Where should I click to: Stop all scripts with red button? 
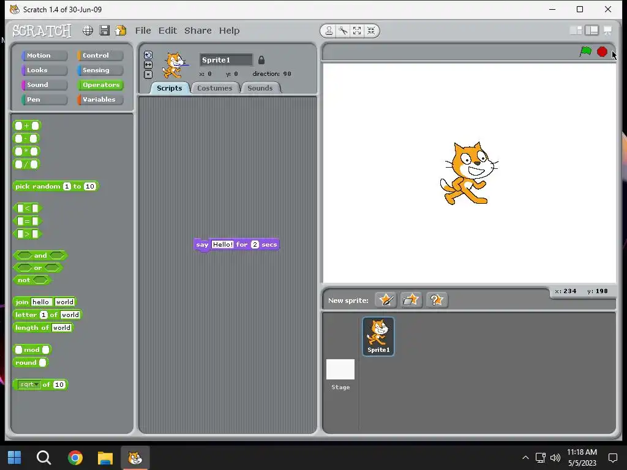click(x=602, y=51)
